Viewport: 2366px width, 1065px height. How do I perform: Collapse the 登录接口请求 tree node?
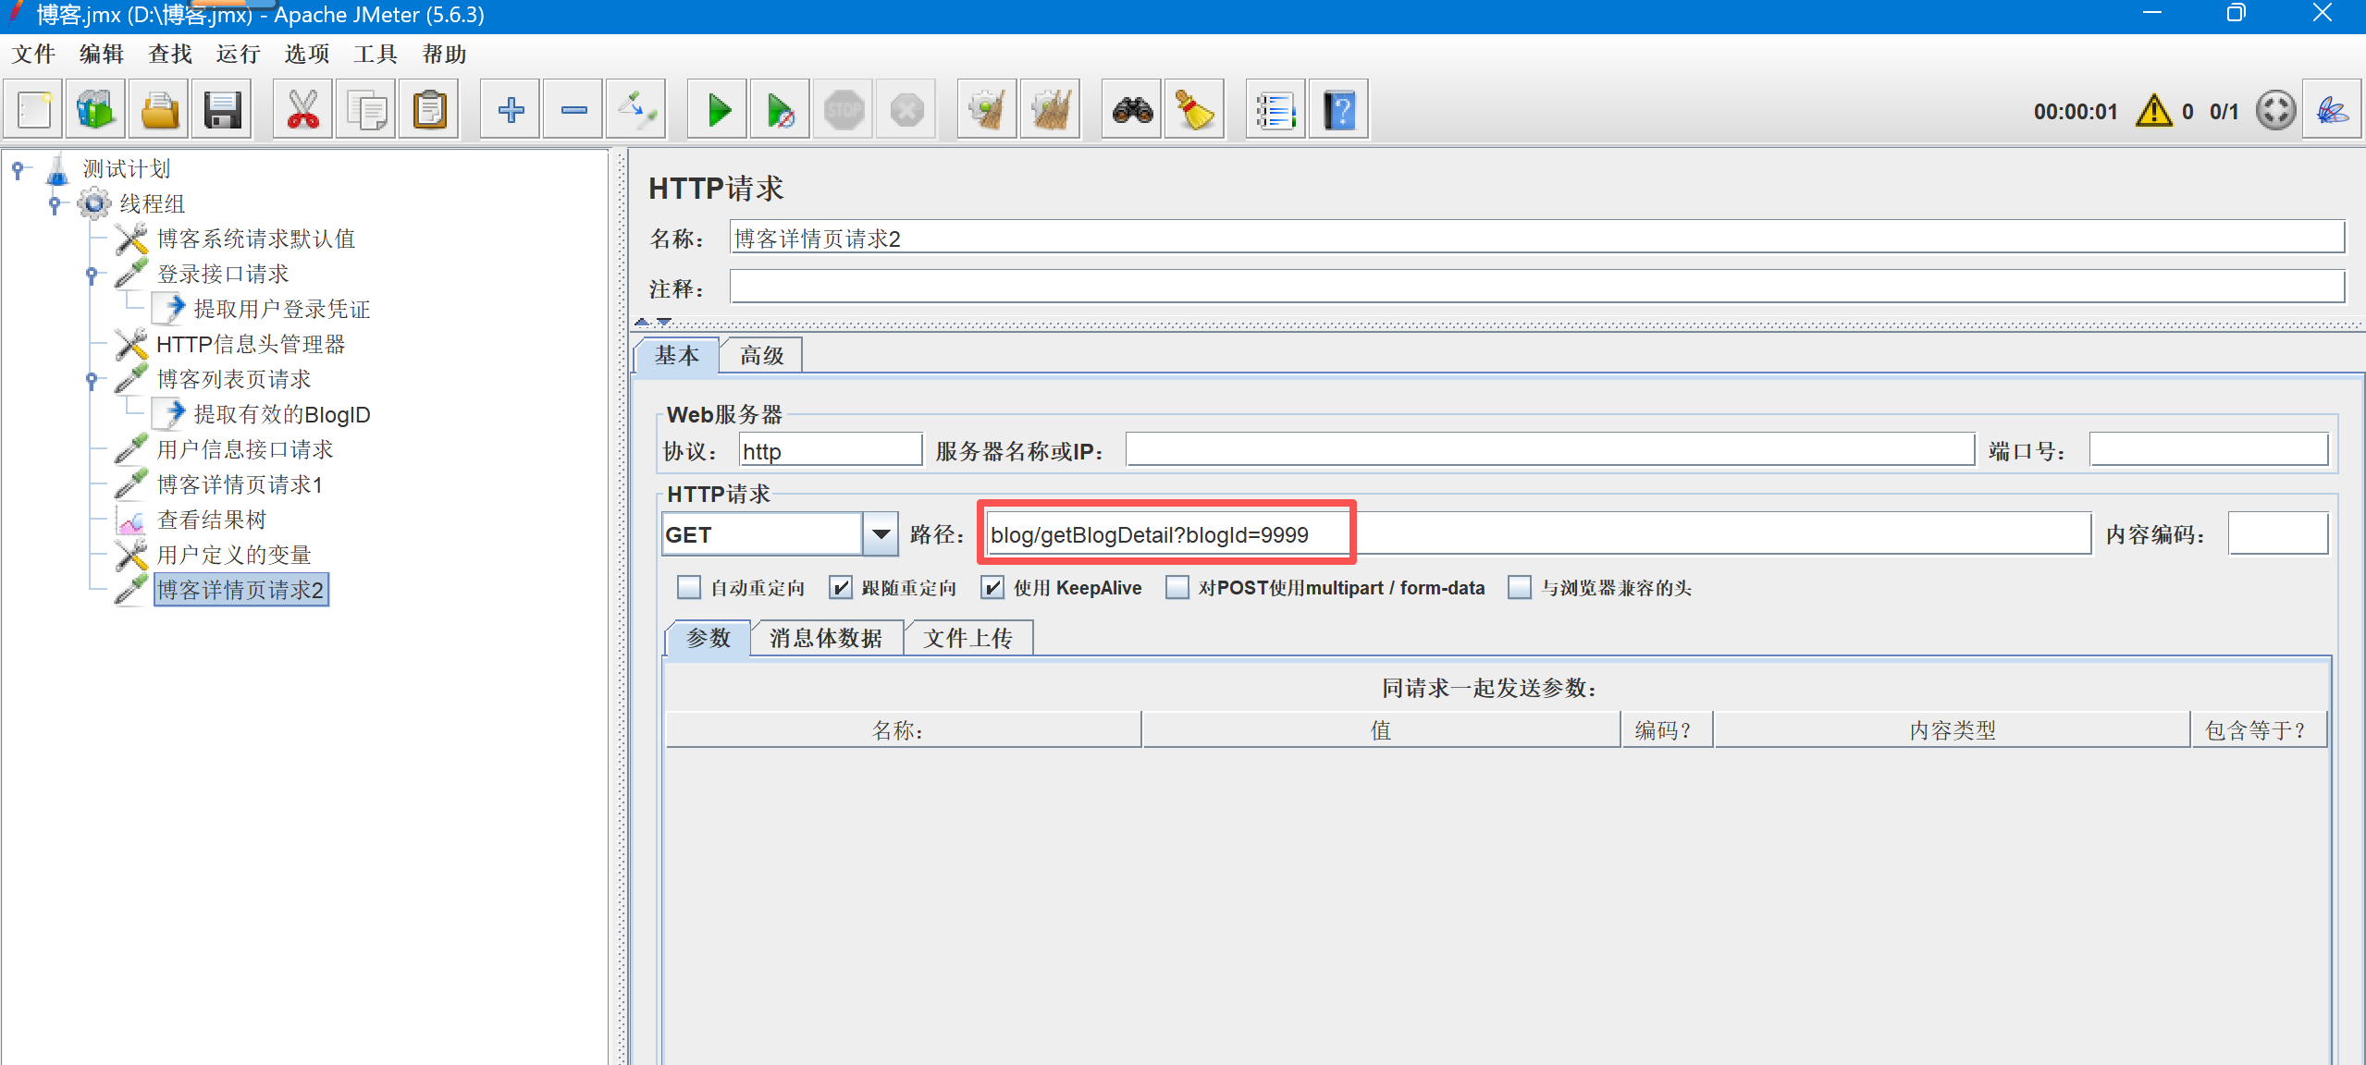[x=92, y=274]
